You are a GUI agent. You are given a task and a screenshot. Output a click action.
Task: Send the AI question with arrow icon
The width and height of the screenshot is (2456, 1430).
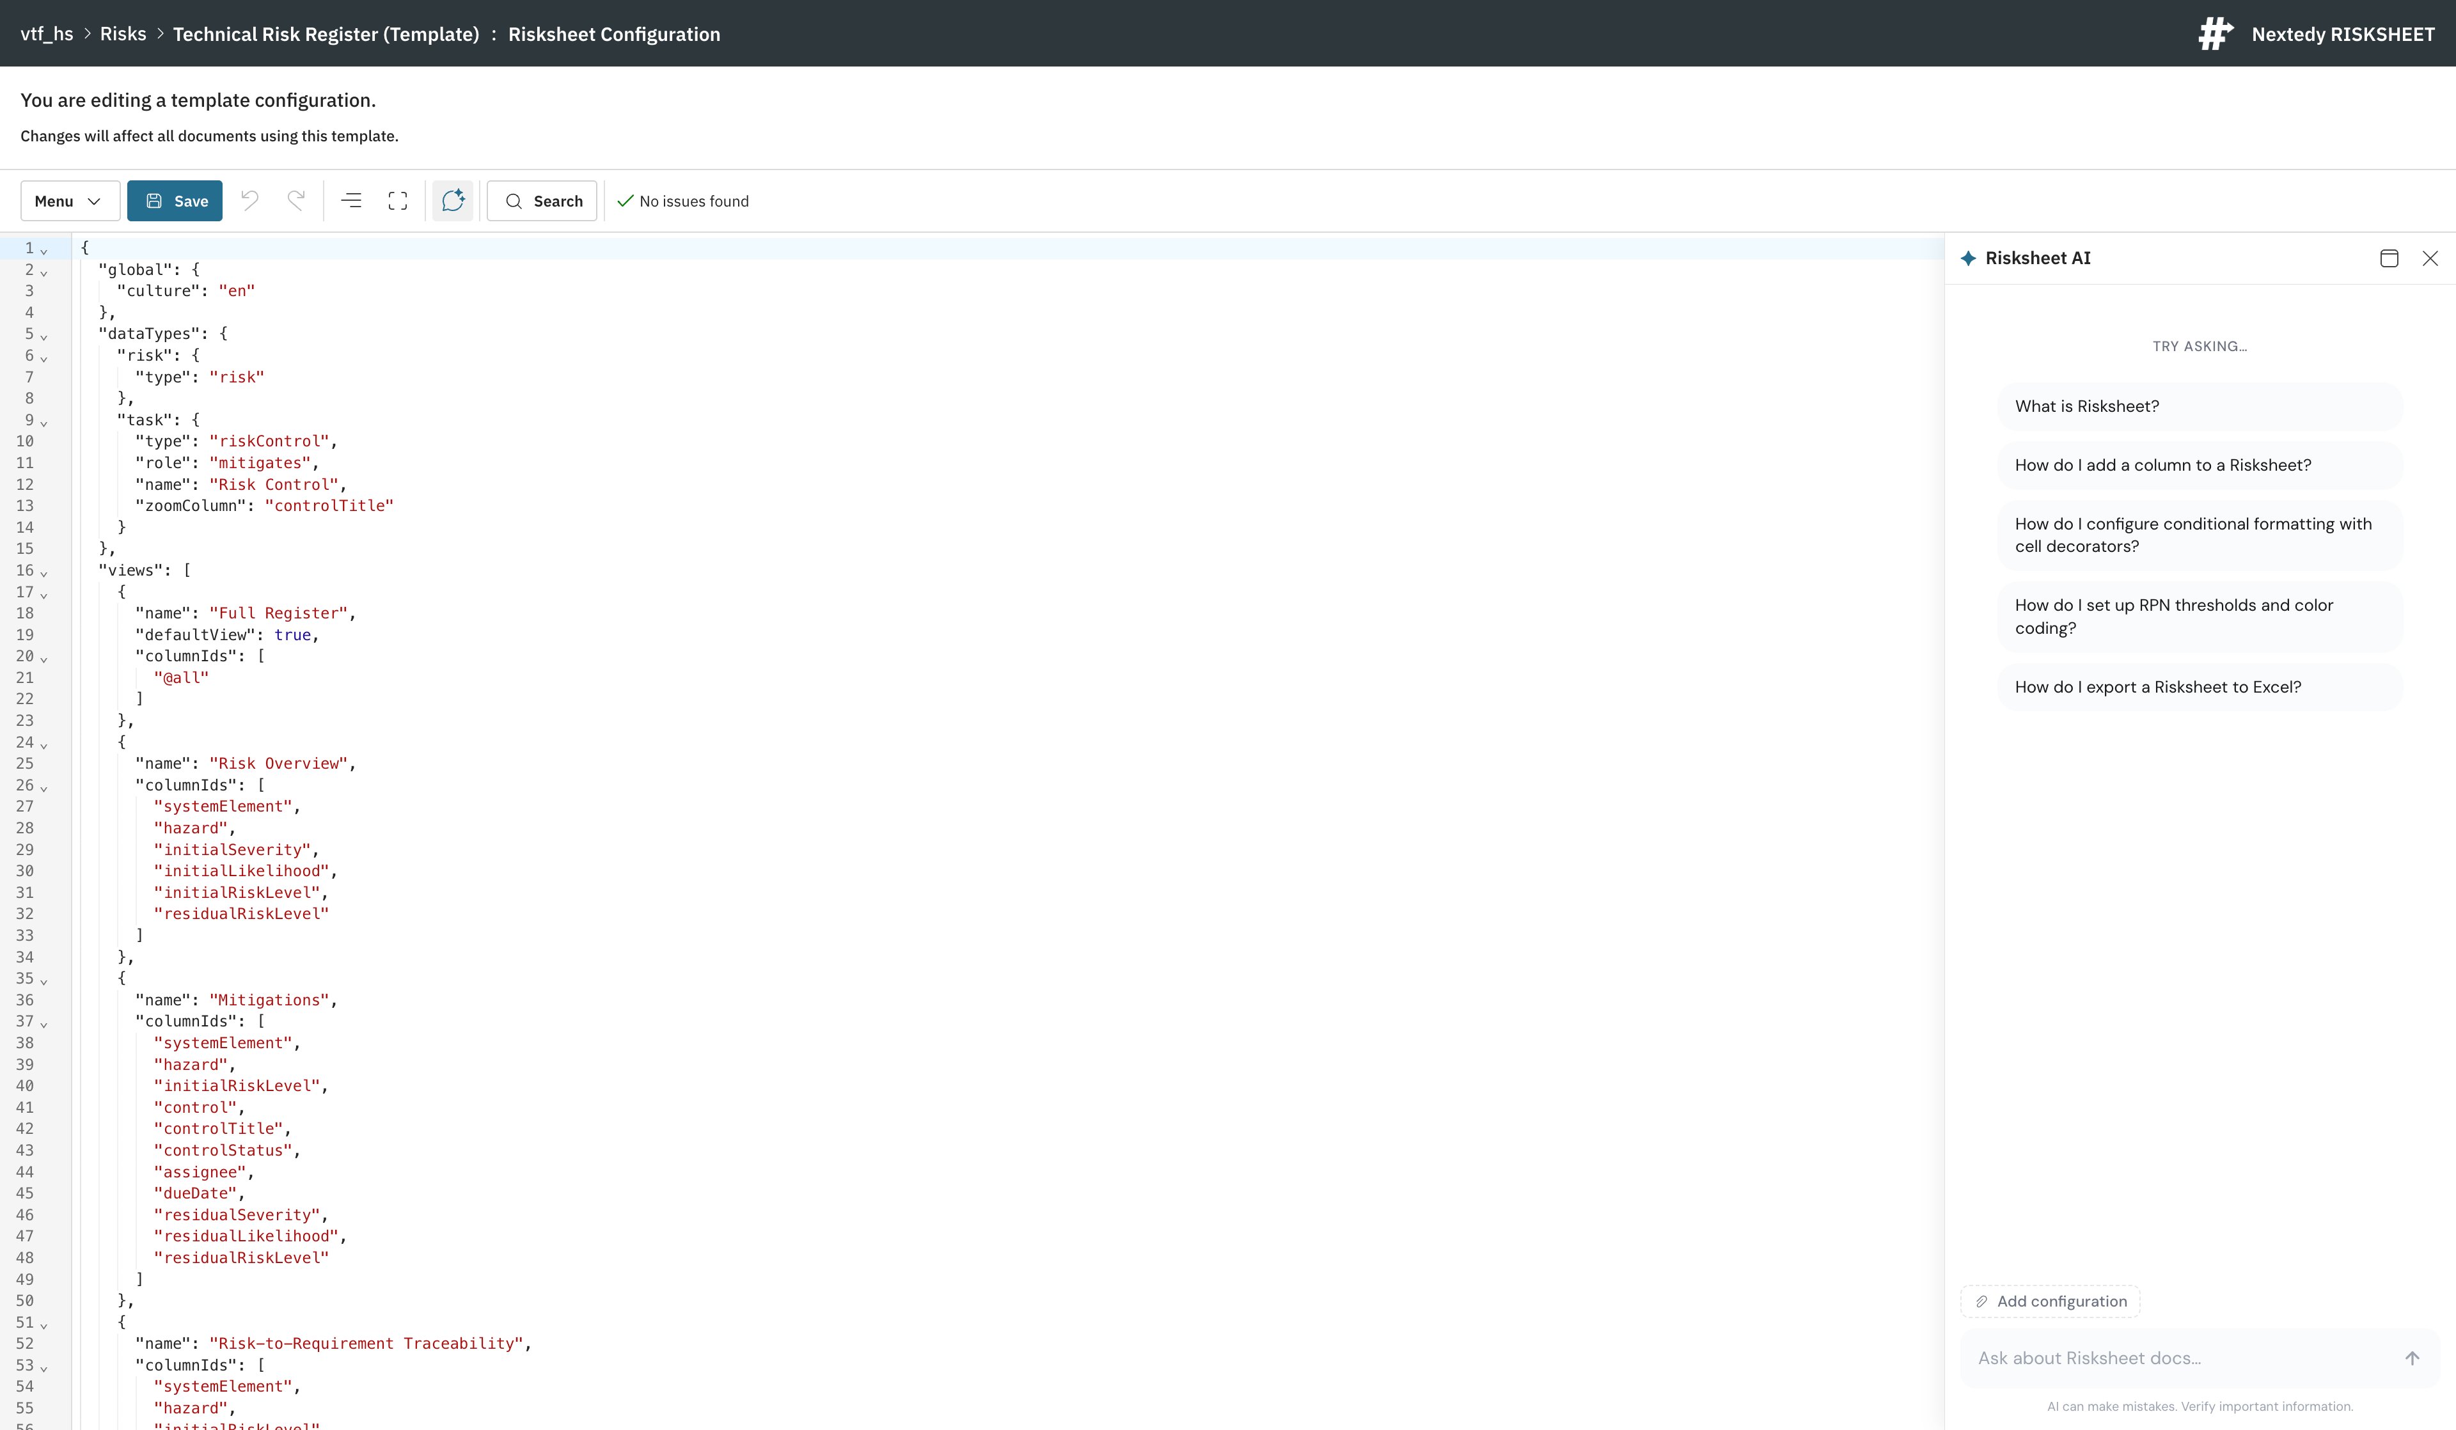pos(2412,1358)
